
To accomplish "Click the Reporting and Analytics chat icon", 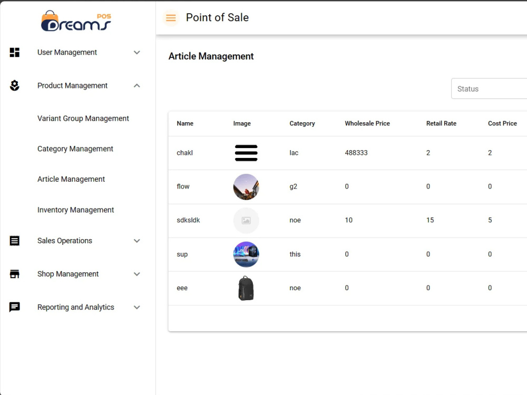I will coord(14,307).
